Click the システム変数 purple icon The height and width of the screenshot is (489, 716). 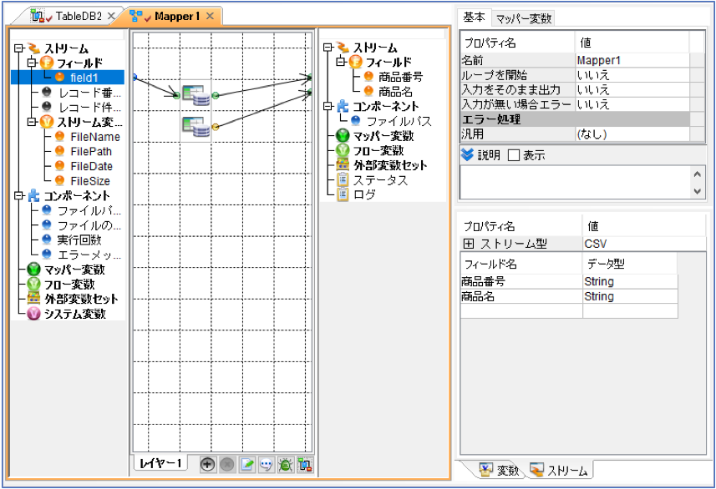[x=33, y=314]
